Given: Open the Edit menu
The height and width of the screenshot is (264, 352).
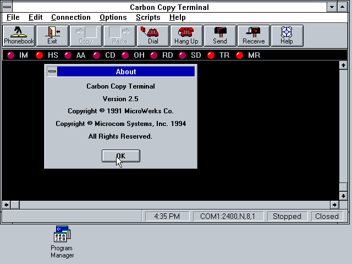Looking at the screenshot, I should pyautogui.click(x=35, y=18).
